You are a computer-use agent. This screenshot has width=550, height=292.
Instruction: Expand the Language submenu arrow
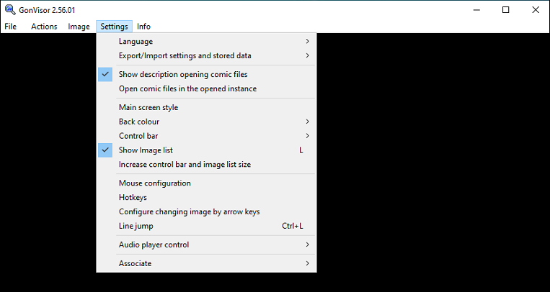pos(307,41)
